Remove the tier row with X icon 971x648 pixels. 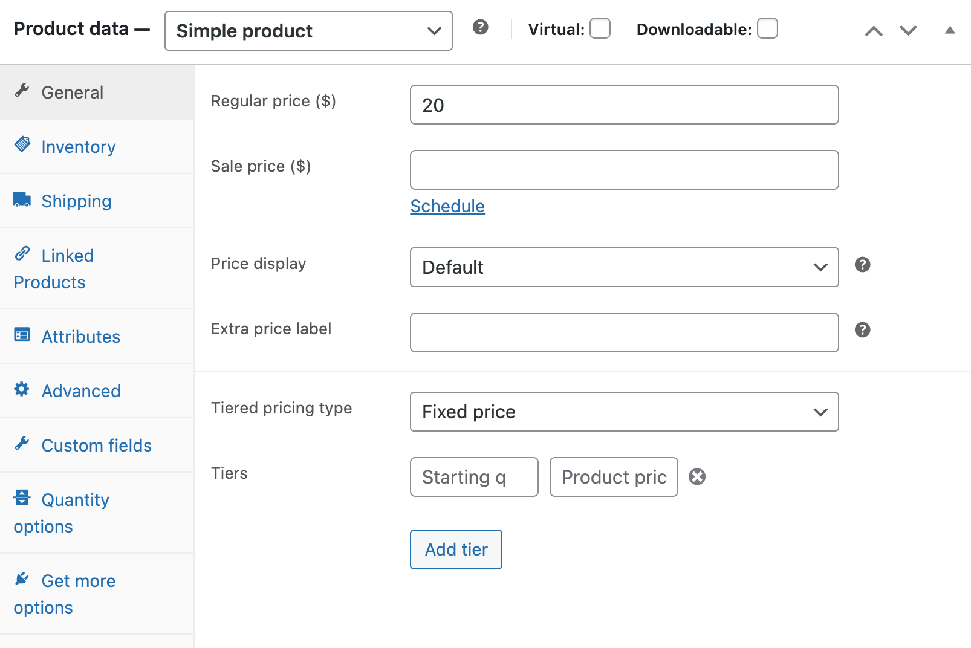(x=697, y=477)
